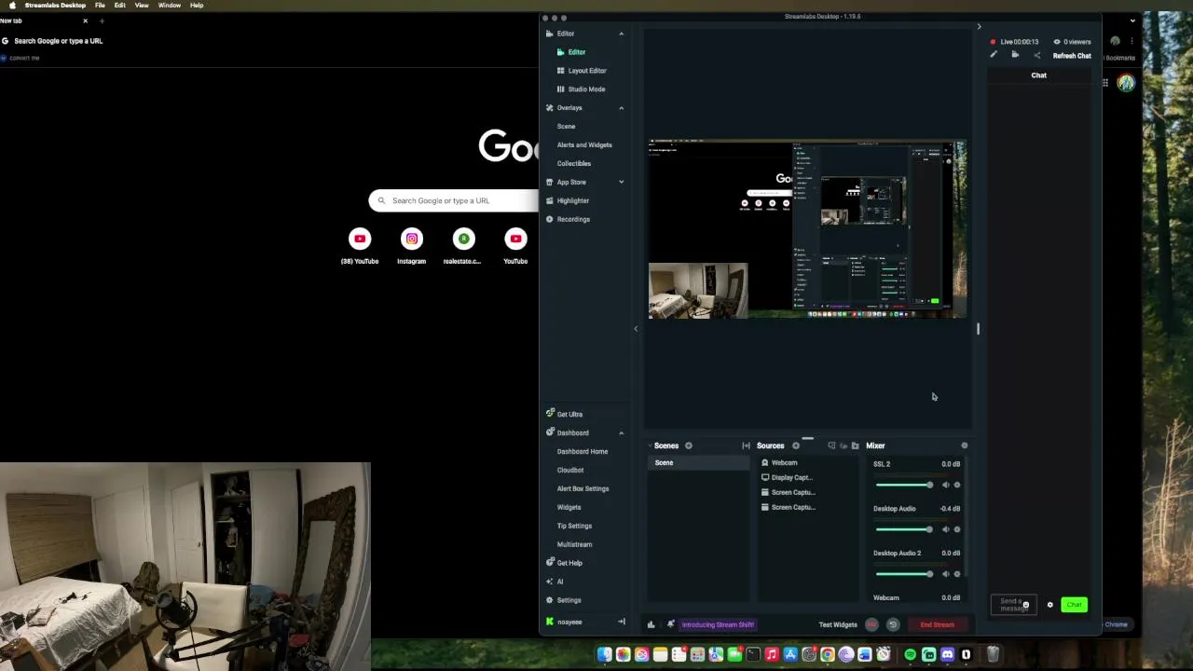The width and height of the screenshot is (1193, 671).
Task: Edit stream info using the pencil icon
Action: [x=994, y=55]
